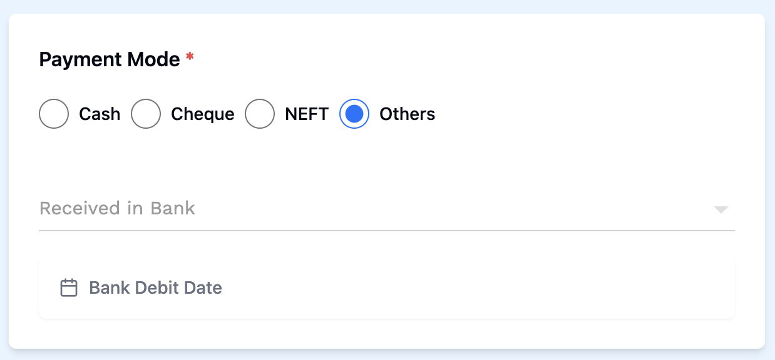This screenshot has height=360, width=775.
Task: Click the Bank Debit Date field text
Action: [155, 287]
